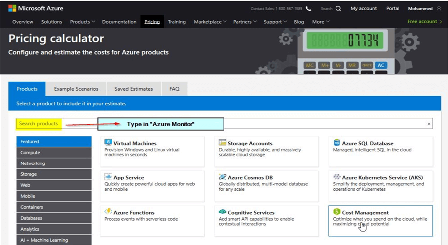448x245 pixels.
Task: Click the AC button on the calculator image
Action: 381,65
